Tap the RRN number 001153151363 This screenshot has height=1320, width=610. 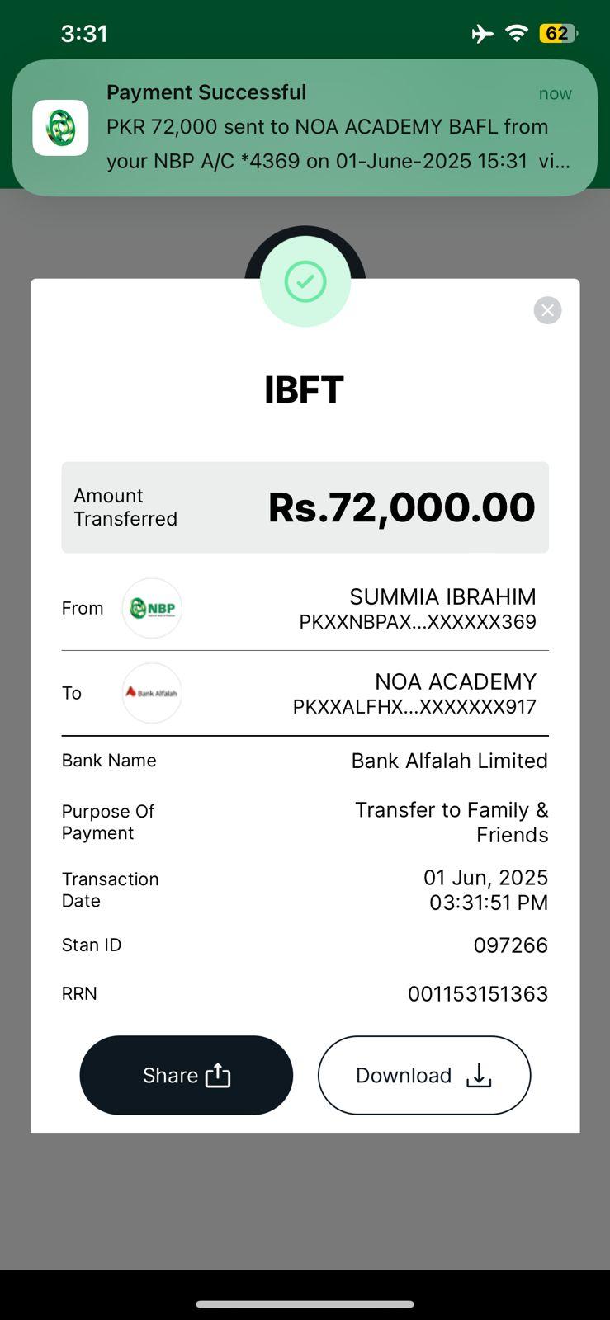[478, 993]
